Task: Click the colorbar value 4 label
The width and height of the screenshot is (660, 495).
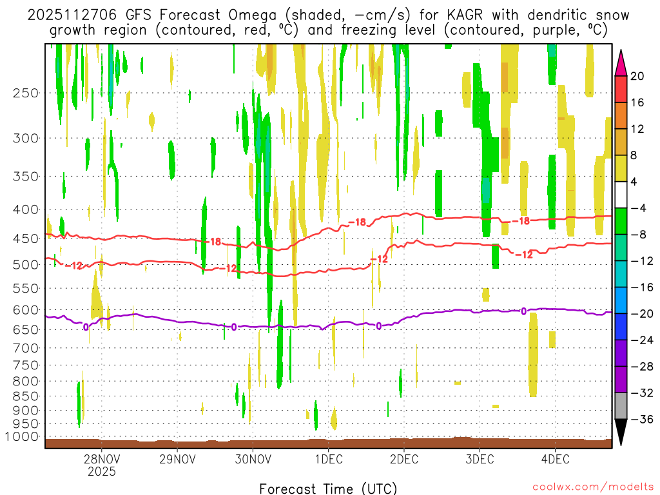Action: 634,182
